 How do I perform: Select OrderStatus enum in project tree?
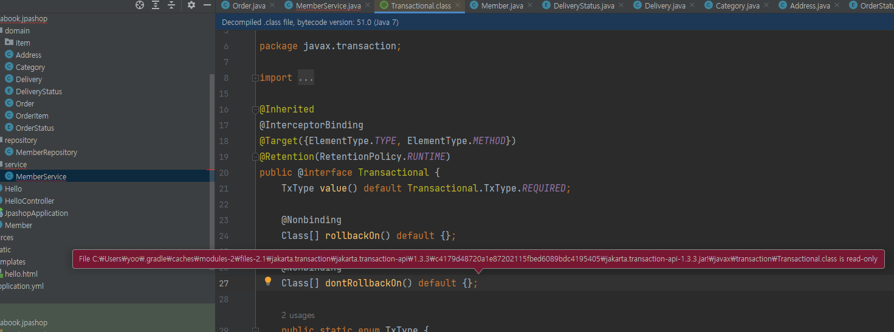[x=35, y=128]
